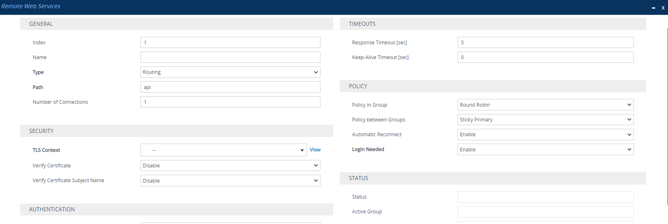Image resolution: width=668 pixels, height=224 pixels.
Task: Select the Number of Connections field
Action: pyautogui.click(x=230, y=102)
